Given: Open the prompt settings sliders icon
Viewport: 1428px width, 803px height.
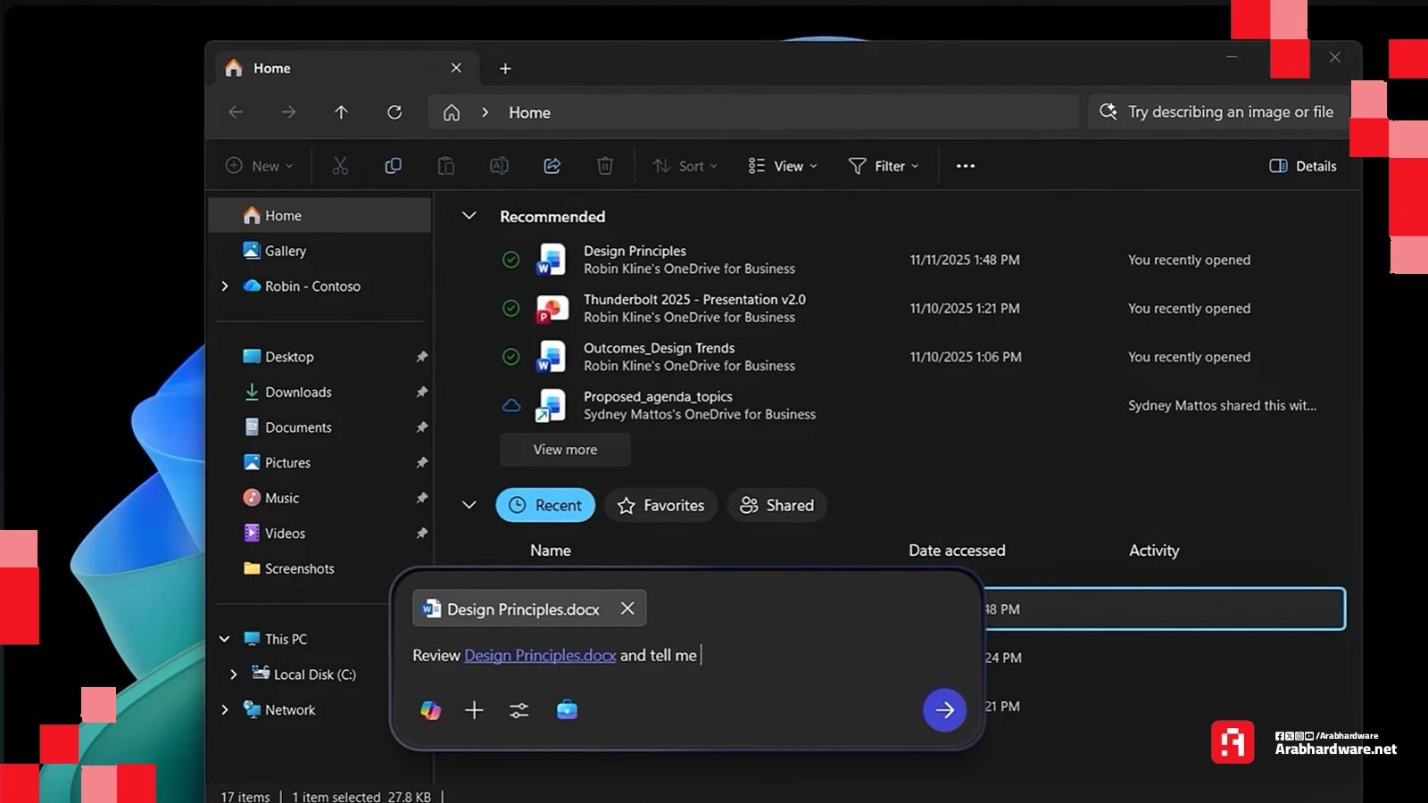Looking at the screenshot, I should click(x=519, y=710).
